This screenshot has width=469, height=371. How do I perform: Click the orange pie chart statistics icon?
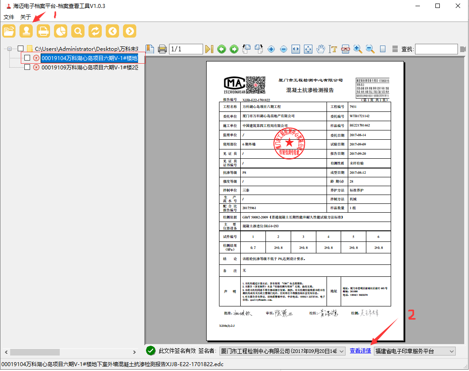pos(61,31)
